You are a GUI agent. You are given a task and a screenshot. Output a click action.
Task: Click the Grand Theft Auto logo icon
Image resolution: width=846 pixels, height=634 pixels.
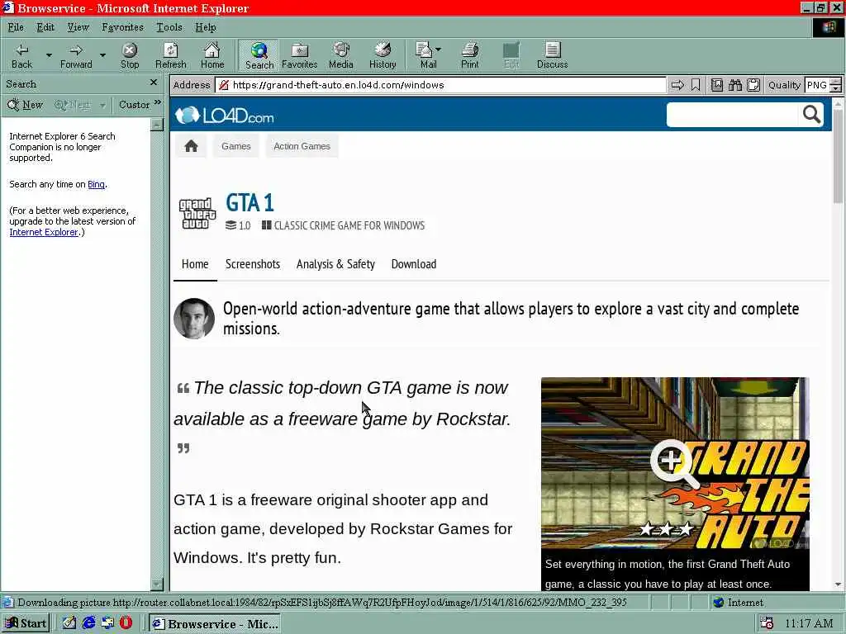[x=197, y=214]
